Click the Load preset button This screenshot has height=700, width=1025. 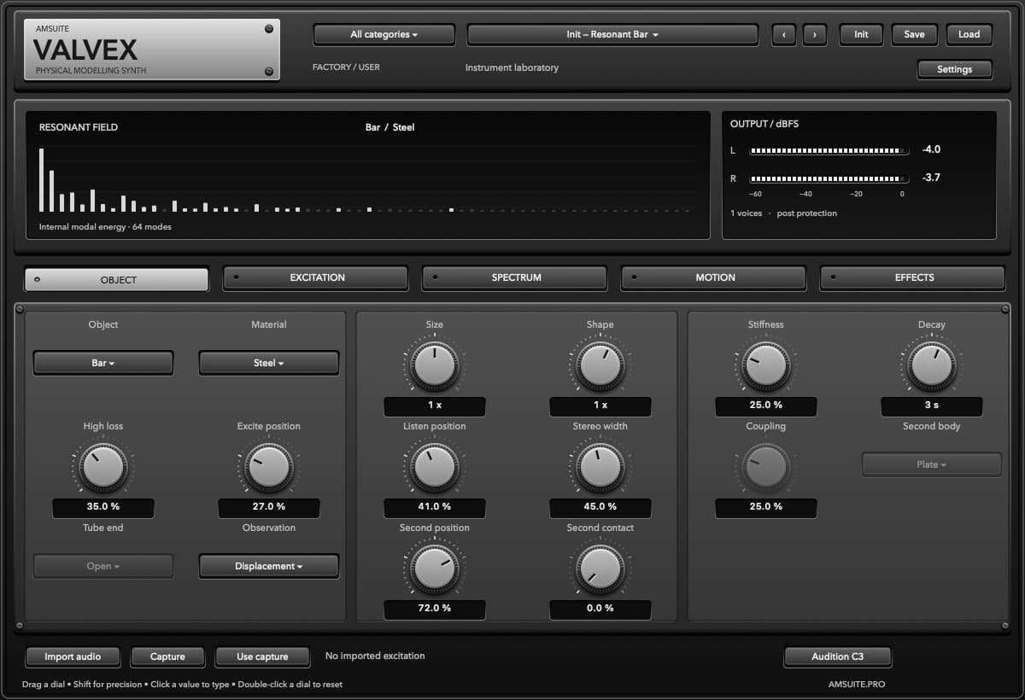[969, 35]
